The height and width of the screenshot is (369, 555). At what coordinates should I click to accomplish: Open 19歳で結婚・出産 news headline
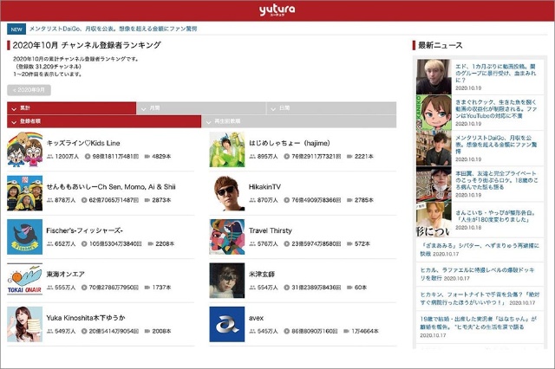point(478,323)
